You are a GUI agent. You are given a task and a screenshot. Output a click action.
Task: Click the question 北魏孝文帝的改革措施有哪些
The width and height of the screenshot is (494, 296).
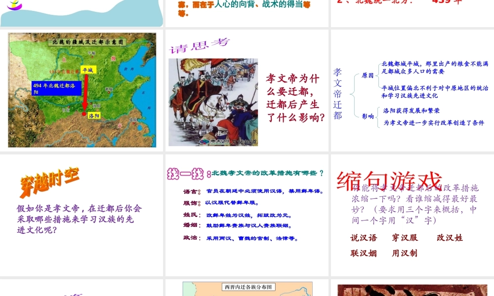click(x=267, y=173)
